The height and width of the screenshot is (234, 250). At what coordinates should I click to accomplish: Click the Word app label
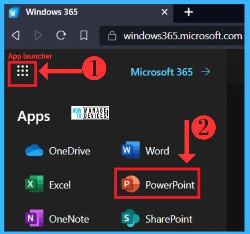157,151
